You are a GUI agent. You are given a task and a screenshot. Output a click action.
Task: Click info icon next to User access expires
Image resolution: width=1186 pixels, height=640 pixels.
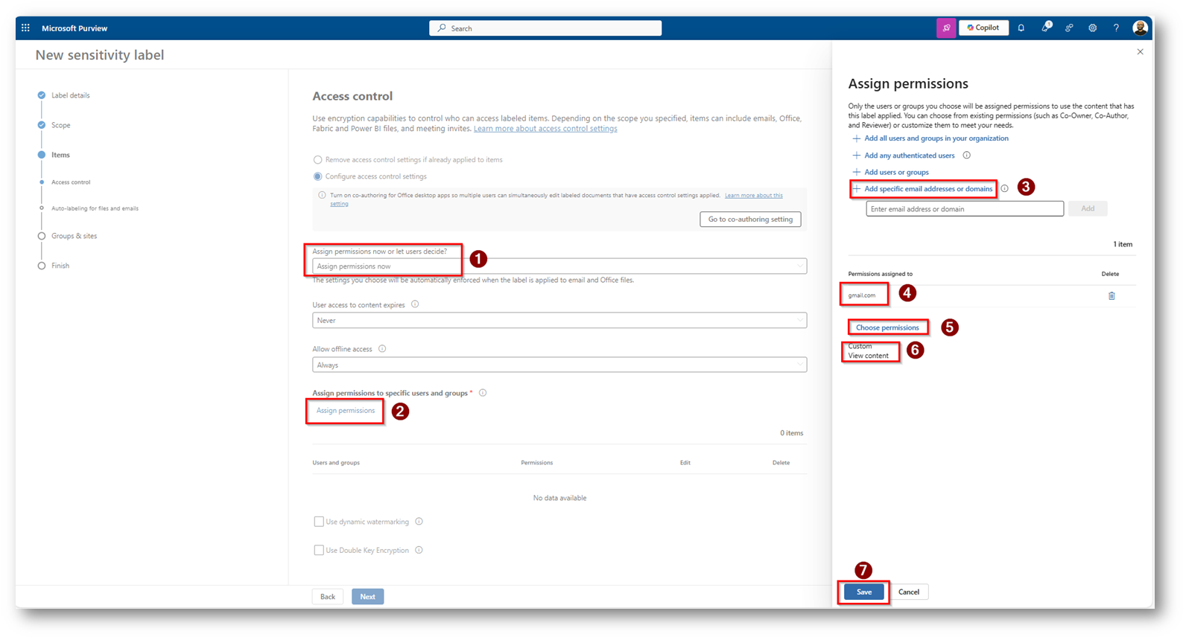pyautogui.click(x=415, y=304)
